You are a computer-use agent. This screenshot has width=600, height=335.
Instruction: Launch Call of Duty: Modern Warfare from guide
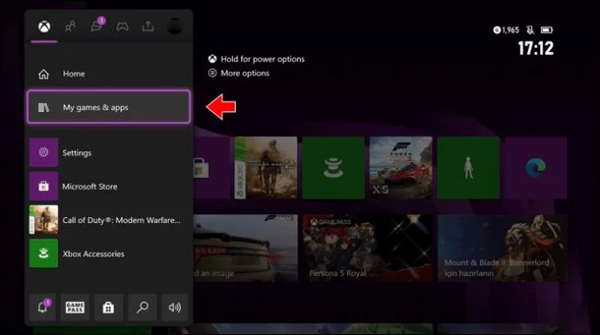coord(109,220)
